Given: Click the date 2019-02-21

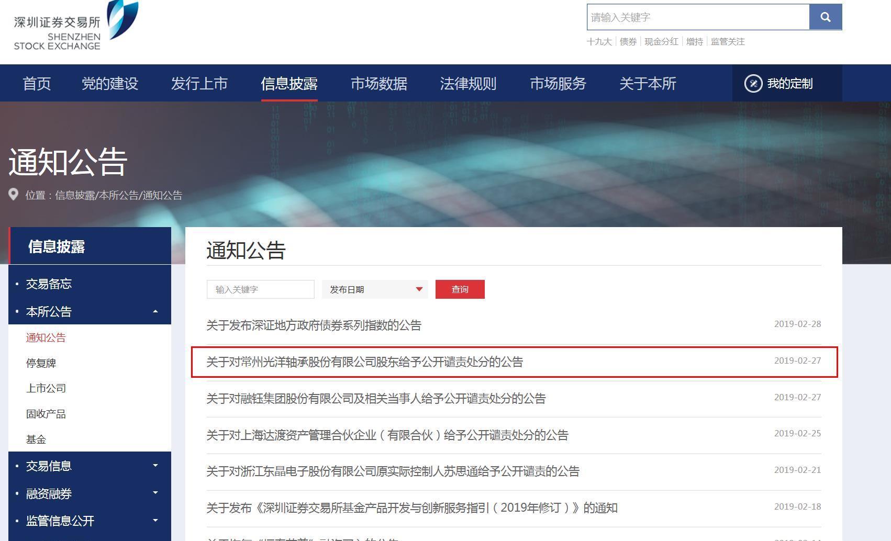Looking at the screenshot, I should [797, 470].
